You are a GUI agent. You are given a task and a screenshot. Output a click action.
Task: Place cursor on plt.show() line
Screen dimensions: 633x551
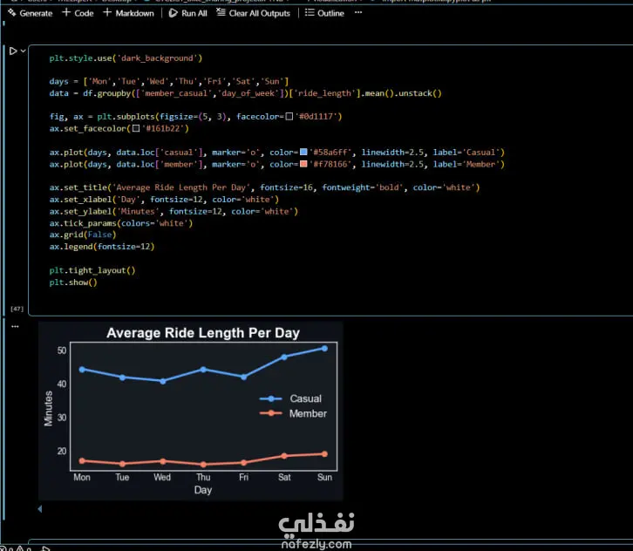point(73,282)
